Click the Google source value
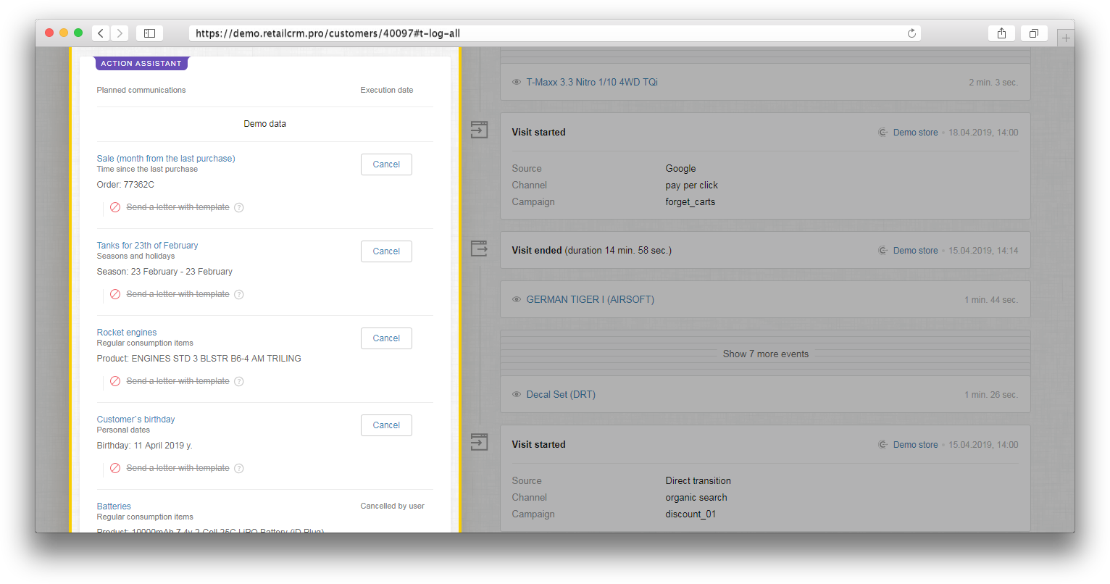Screen dimensions: 1110x584 coord(680,168)
